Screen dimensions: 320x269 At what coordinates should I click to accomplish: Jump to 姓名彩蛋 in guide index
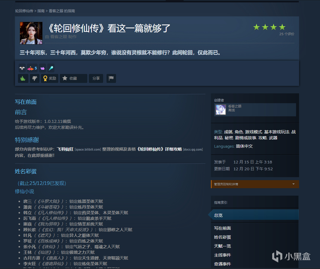tap(223, 237)
